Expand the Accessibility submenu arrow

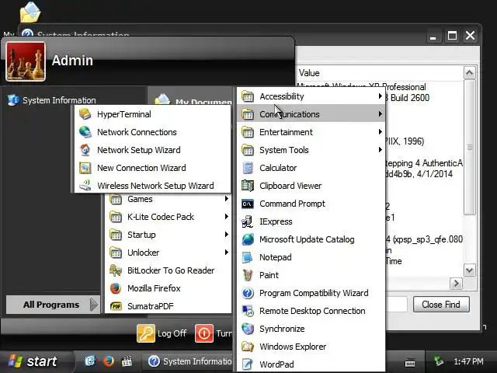(x=380, y=96)
